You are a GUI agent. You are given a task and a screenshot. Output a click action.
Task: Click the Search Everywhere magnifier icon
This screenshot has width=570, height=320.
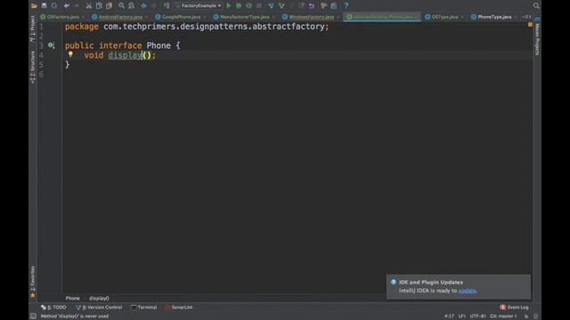[536, 6]
